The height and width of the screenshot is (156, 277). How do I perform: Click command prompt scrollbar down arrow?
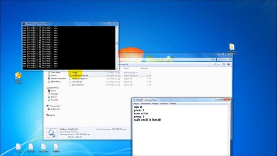tap(116, 68)
